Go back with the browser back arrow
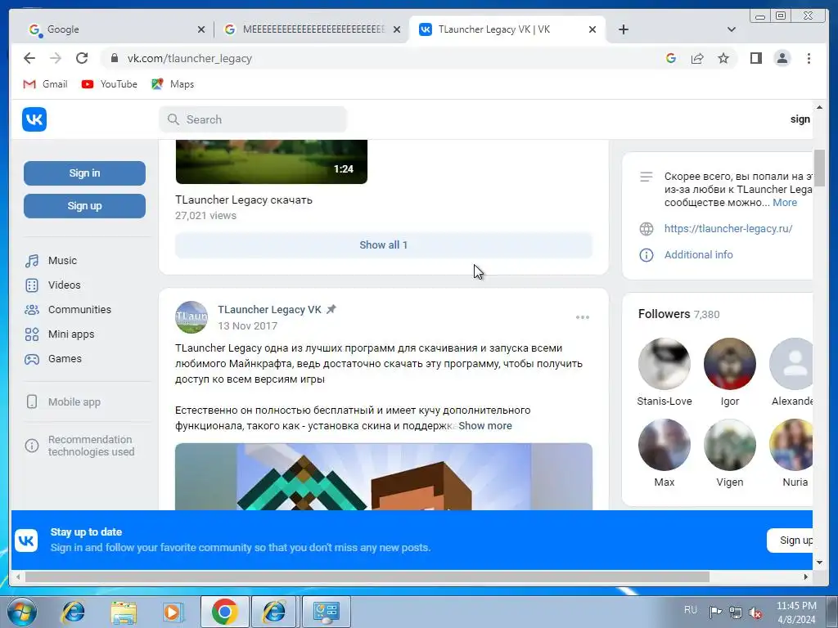This screenshot has height=628, width=838. coord(29,58)
